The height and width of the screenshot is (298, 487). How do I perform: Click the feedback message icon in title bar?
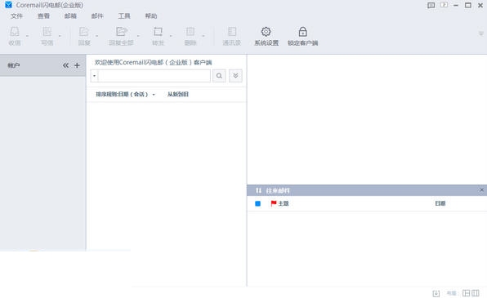click(x=431, y=5)
